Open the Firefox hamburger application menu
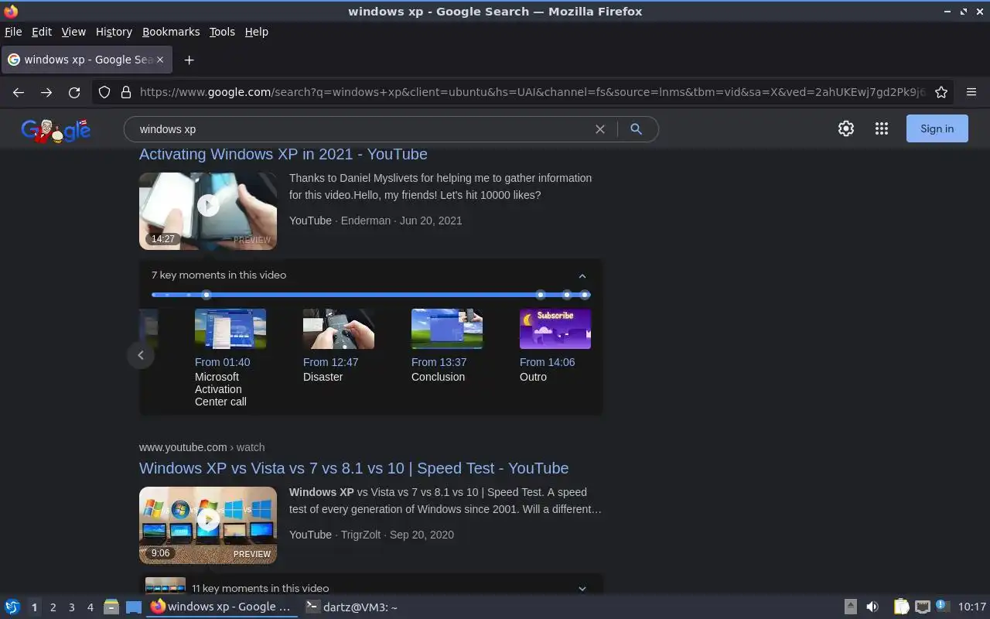Image resolution: width=990 pixels, height=619 pixels. coord(971,92)
